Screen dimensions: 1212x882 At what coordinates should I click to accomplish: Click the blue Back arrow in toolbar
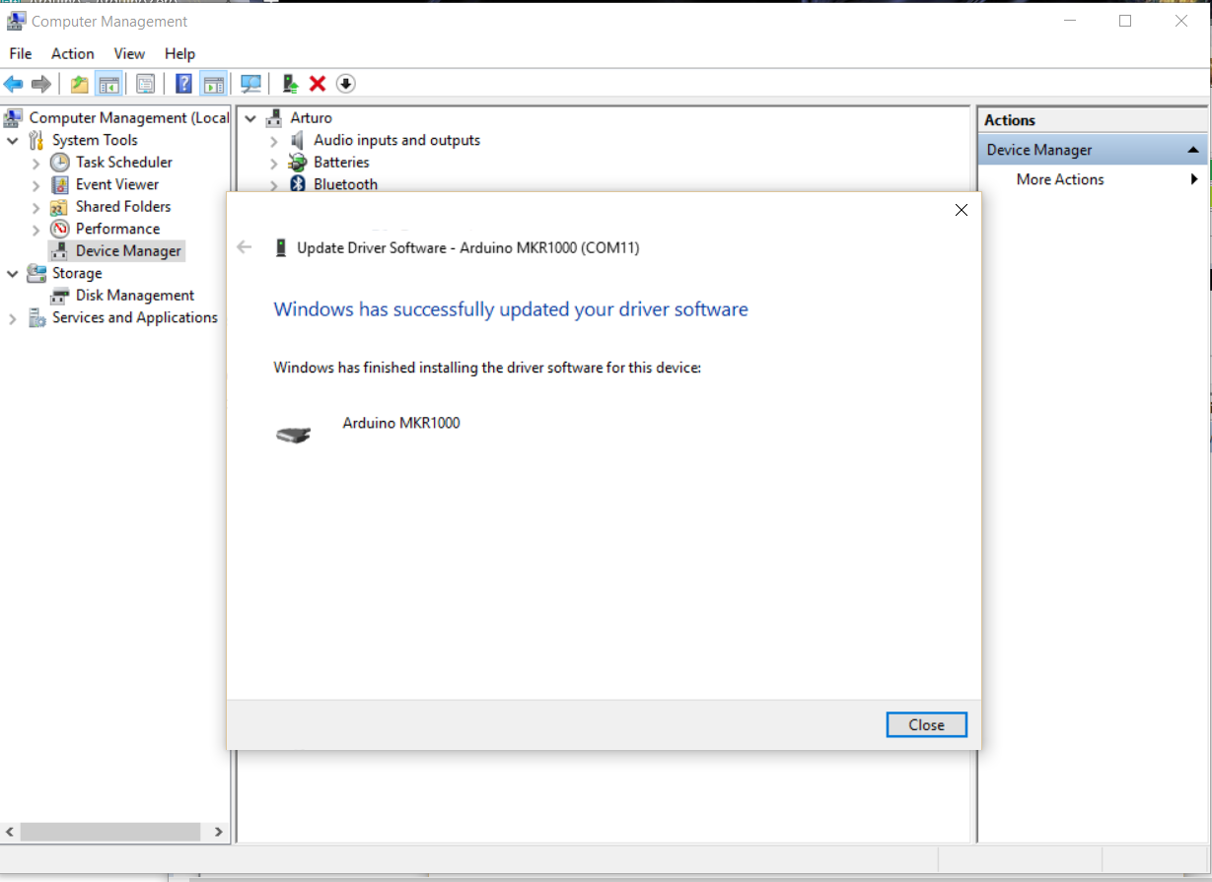click(14, 84)
